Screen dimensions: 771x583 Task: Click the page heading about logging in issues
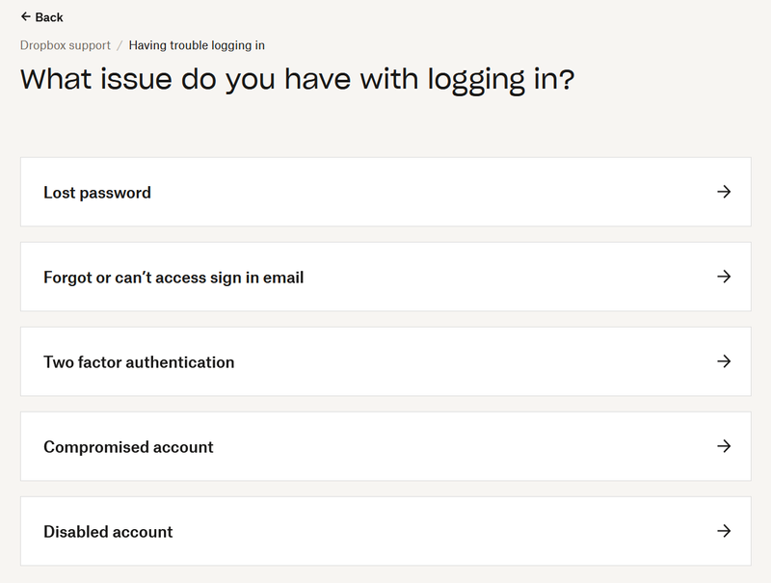pos(297,79)
